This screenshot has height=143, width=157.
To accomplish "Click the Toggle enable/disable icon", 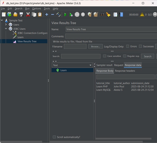I will pos(58,15).
